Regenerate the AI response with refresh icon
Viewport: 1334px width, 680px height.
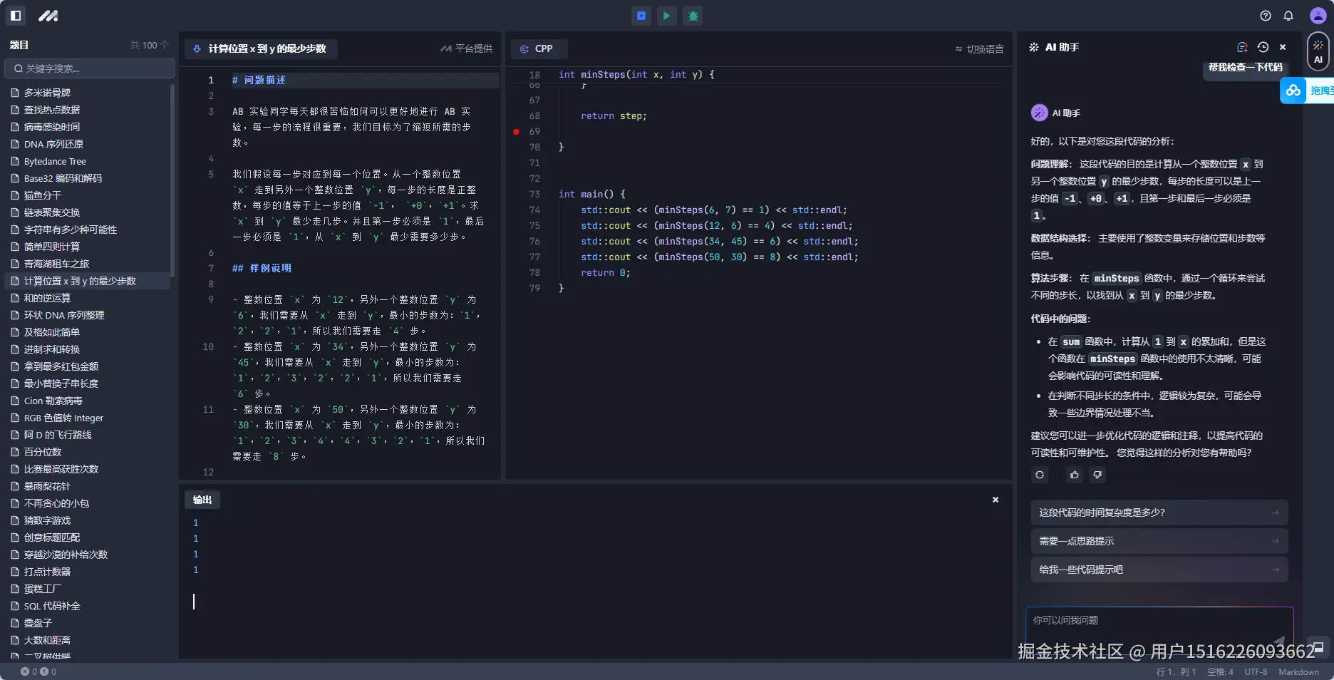[1040, 475]
